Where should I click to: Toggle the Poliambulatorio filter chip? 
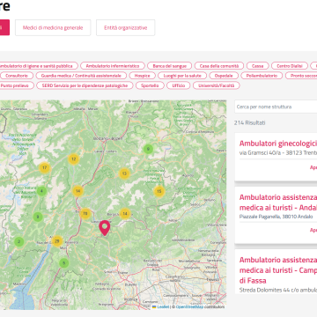(262, 76)
